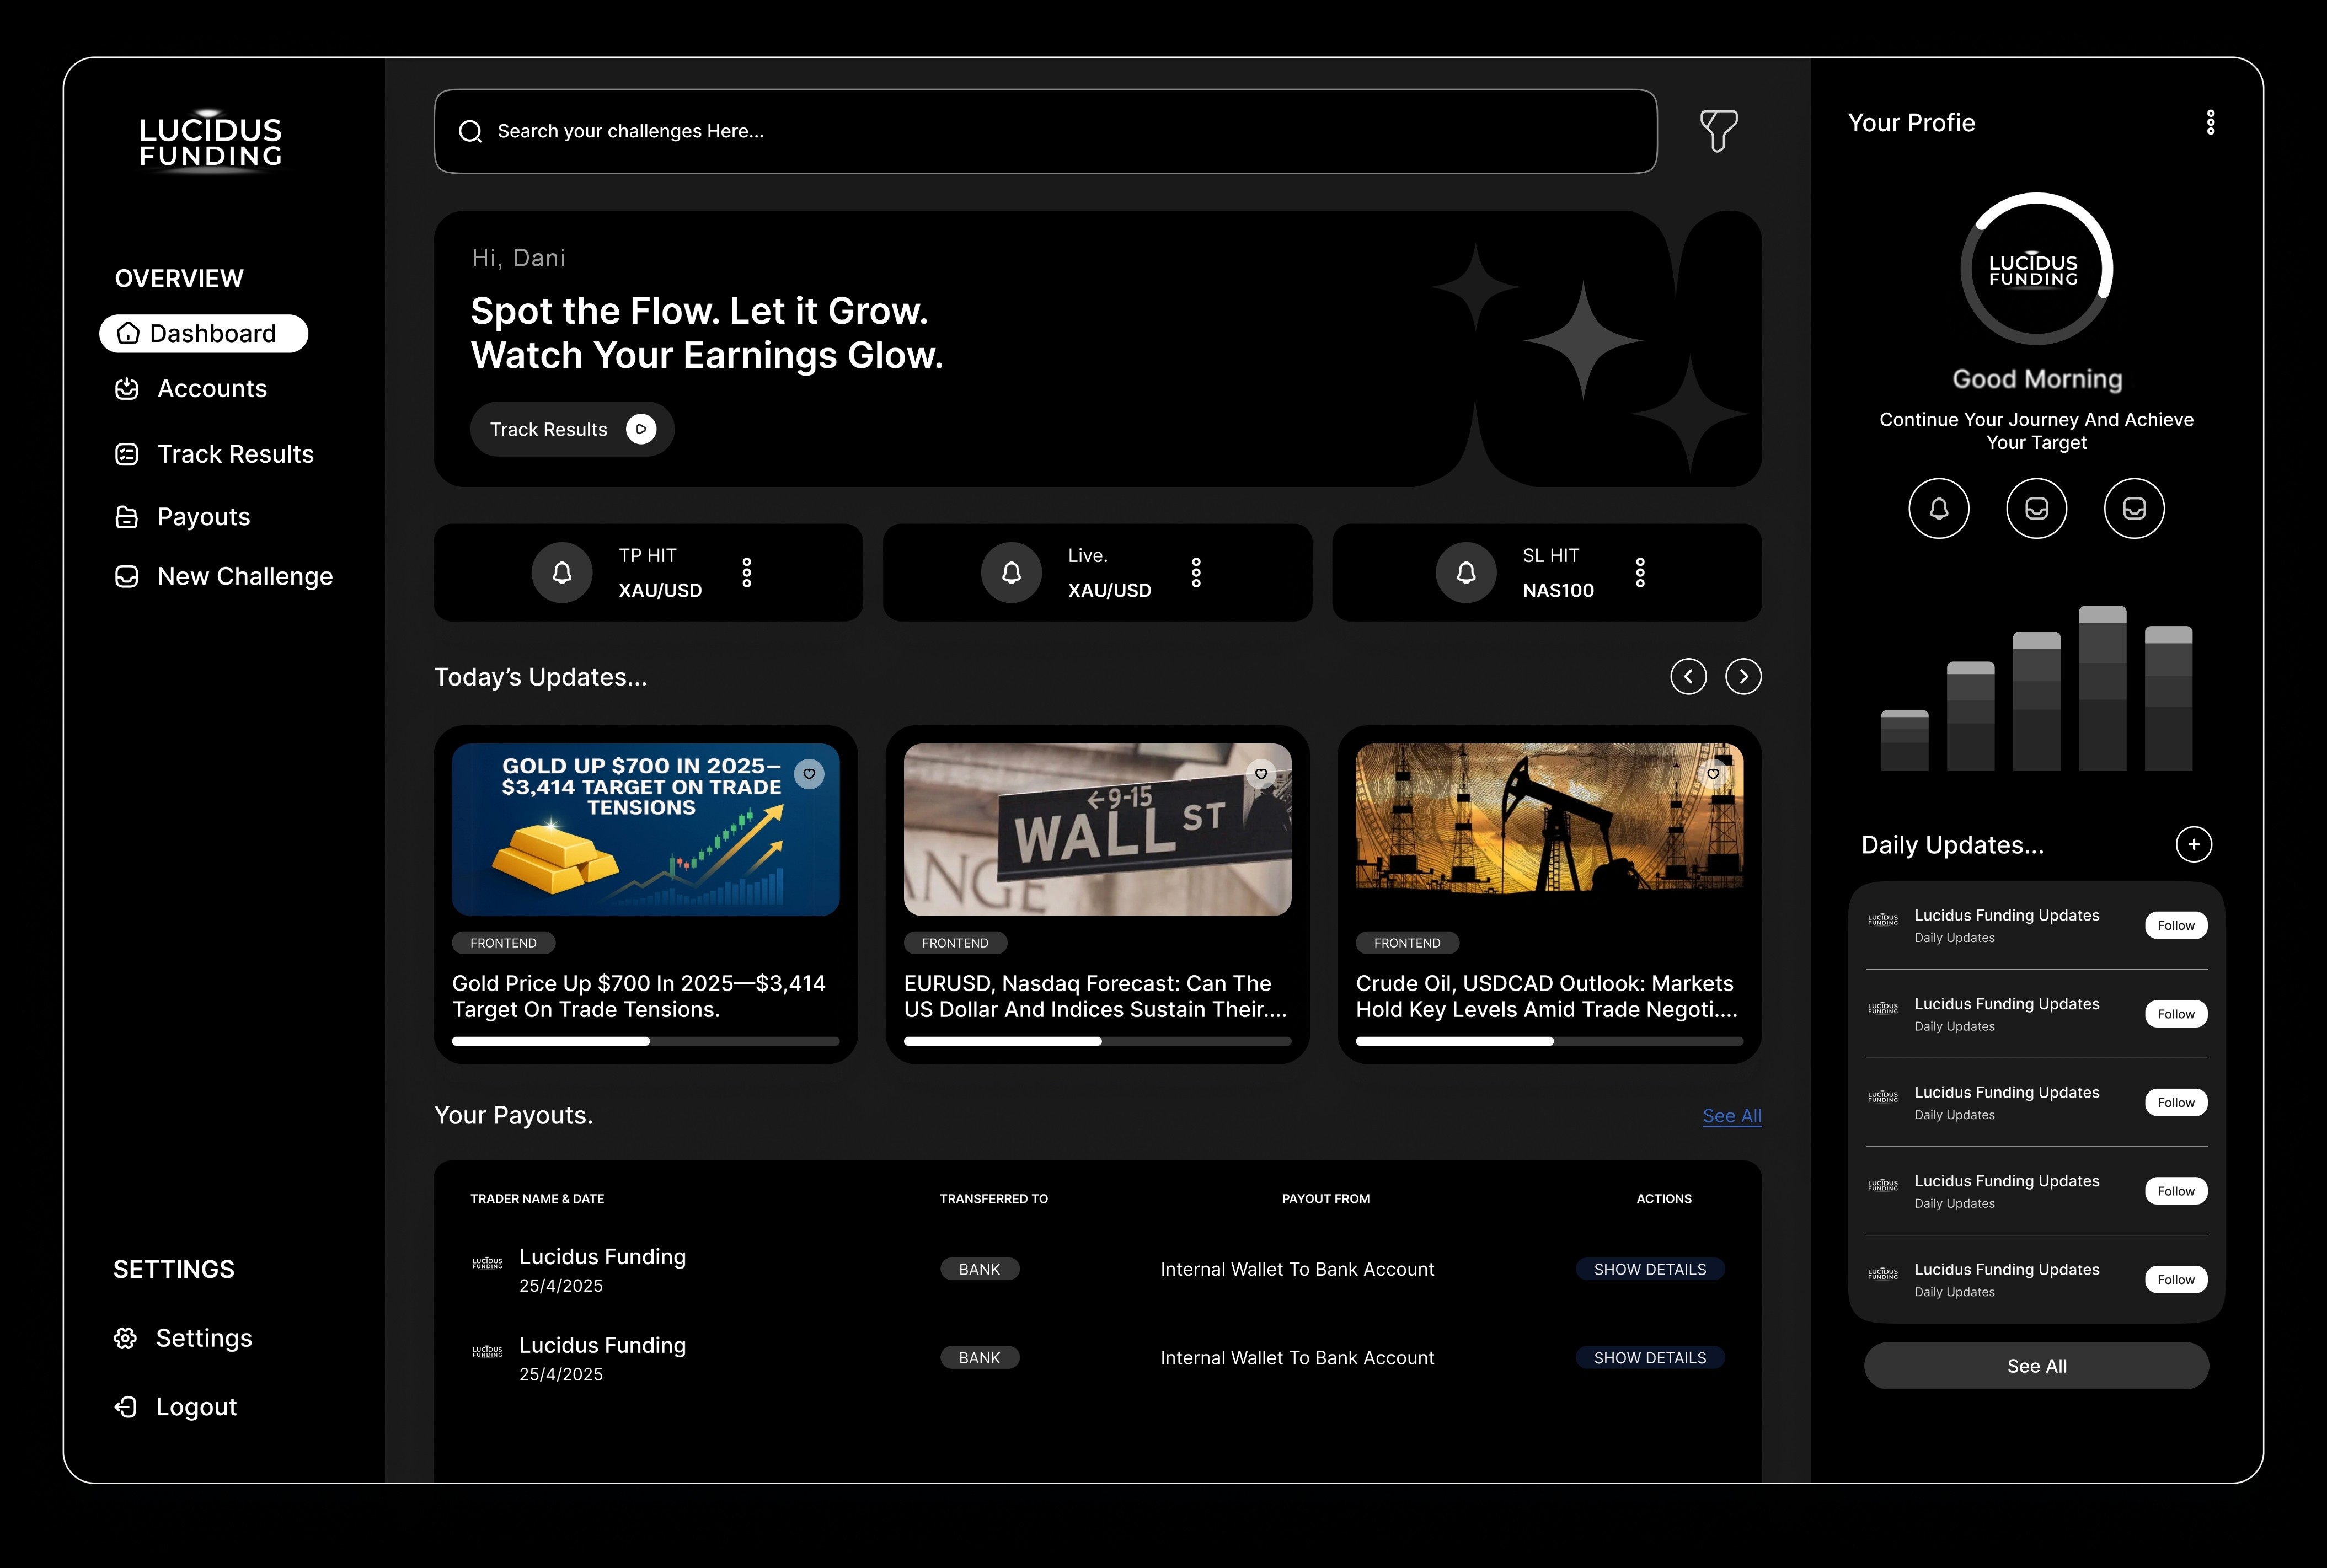Click the BANK tag in first payout row

979,1269
